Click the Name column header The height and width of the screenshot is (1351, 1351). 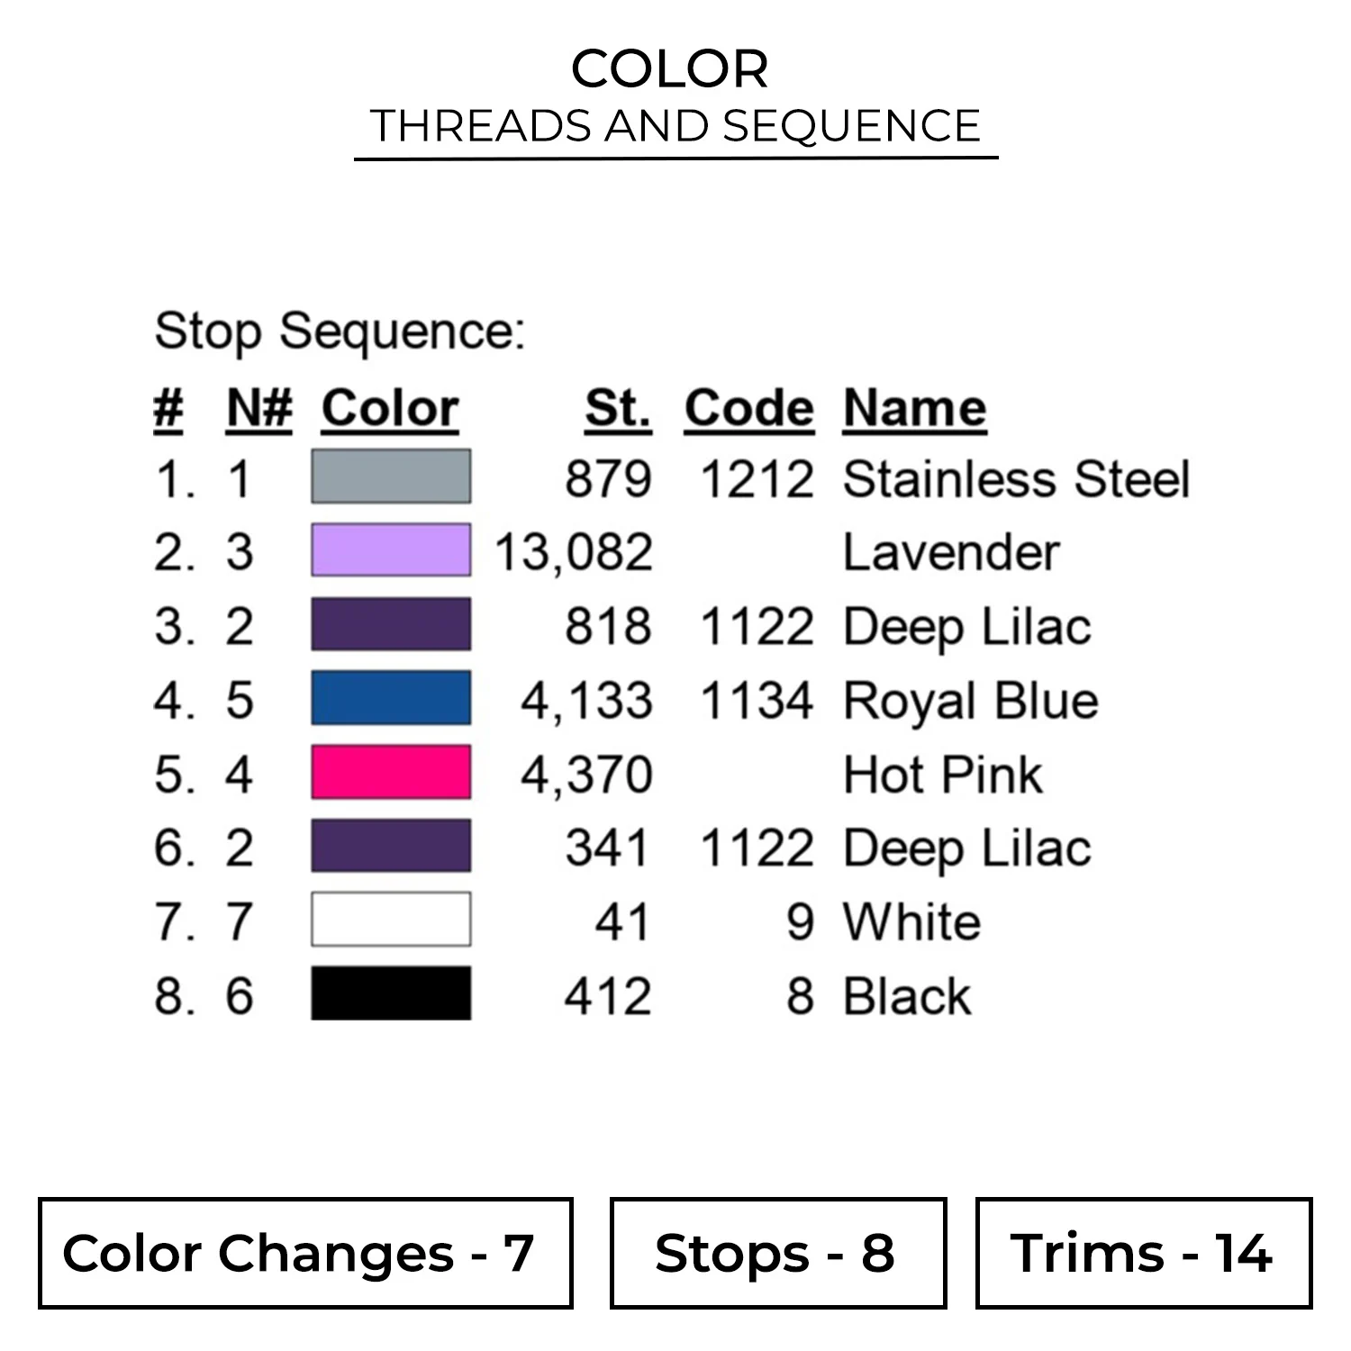point(914,409)
